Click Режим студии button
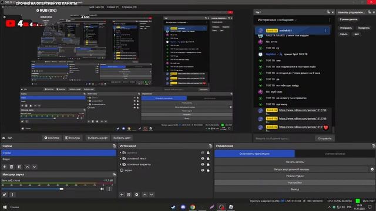The image size is (376, 211). 295,176
